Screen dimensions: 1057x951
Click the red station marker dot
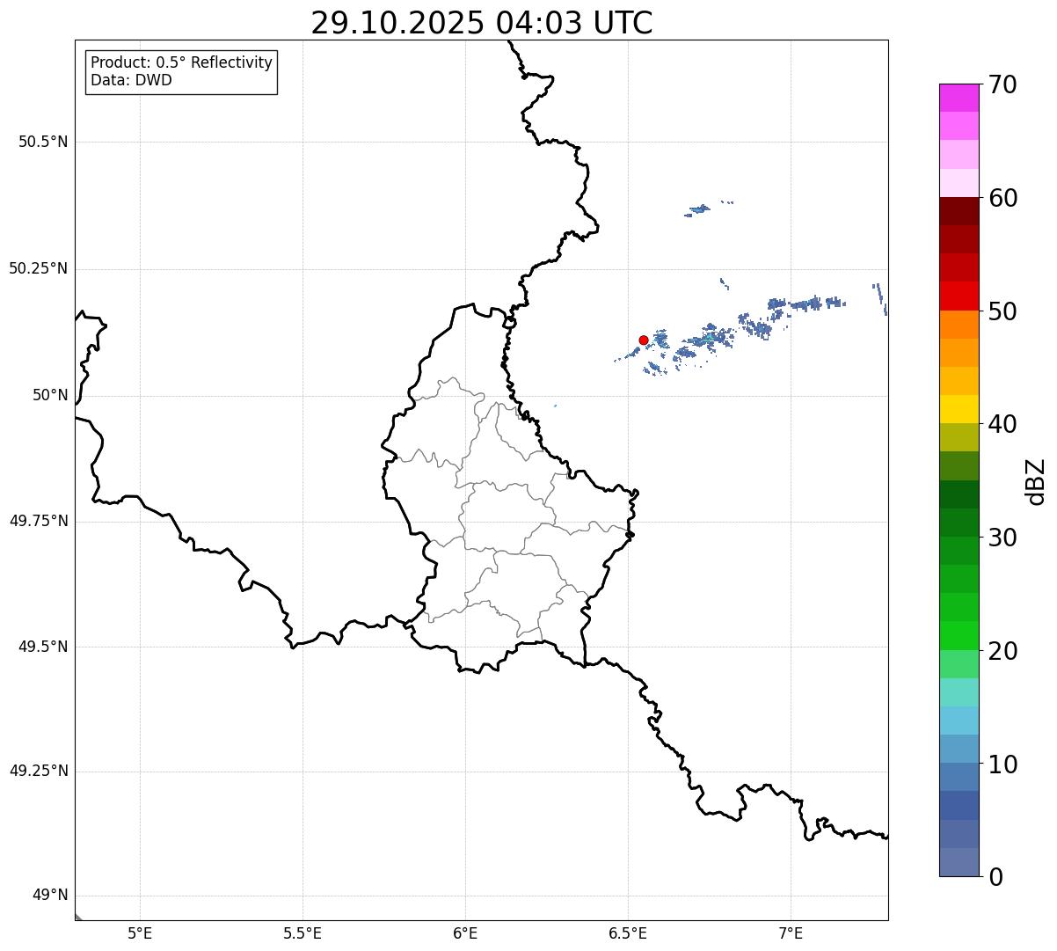[x=643, y=340]
